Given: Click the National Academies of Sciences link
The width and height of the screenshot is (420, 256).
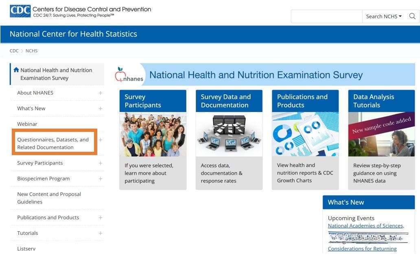Looking at the screenshot, I should (x=366, y=226).
